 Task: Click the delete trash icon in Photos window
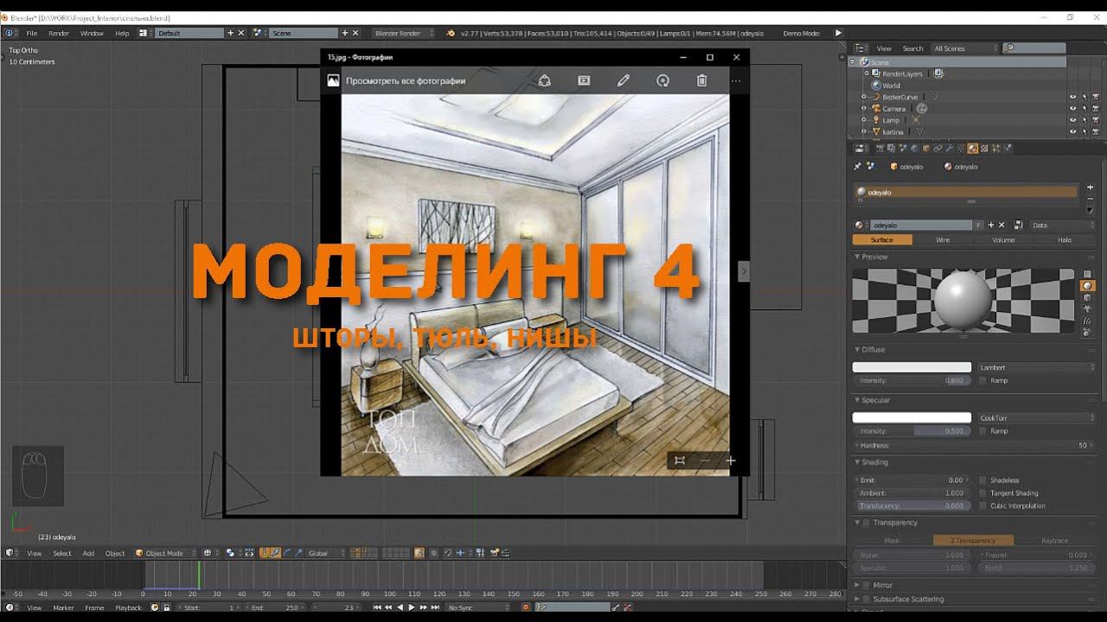pyautogui.click(x=702, y=80)
